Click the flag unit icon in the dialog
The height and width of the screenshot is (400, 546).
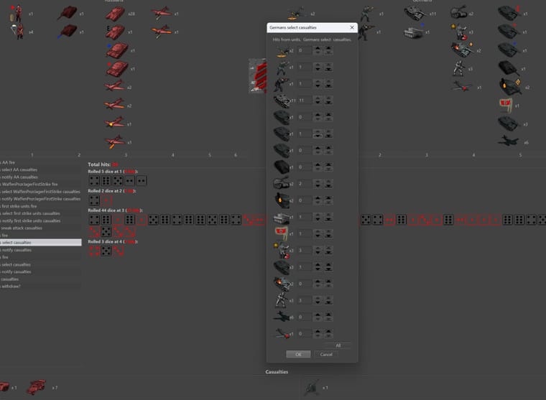[282, 233]
